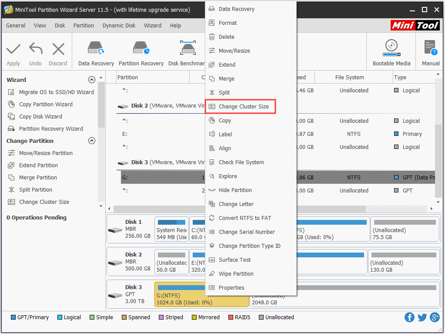
Task: Choose Change Partition Type ID
Action: click(251, 246)
